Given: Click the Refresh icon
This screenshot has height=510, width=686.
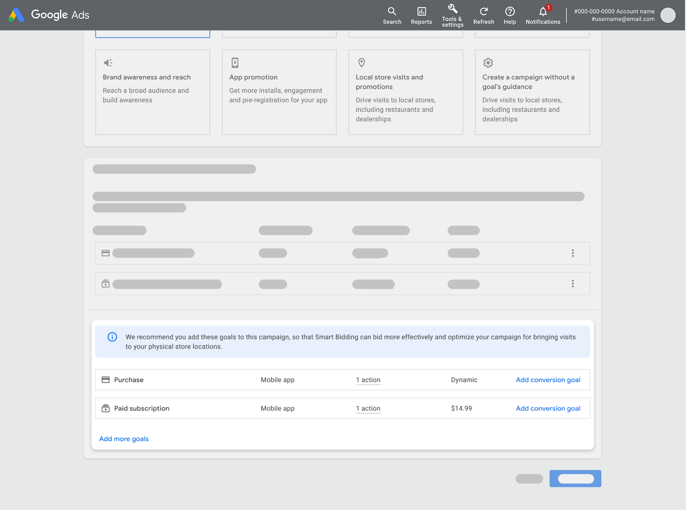Looking at the screenshot, I should coord(483,11).
